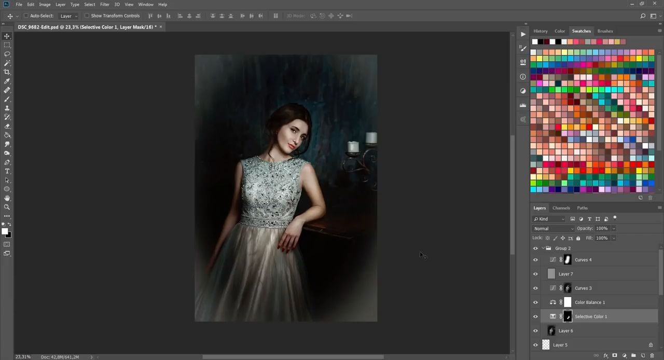Switch to the Paths tab

tap(583, 208)
